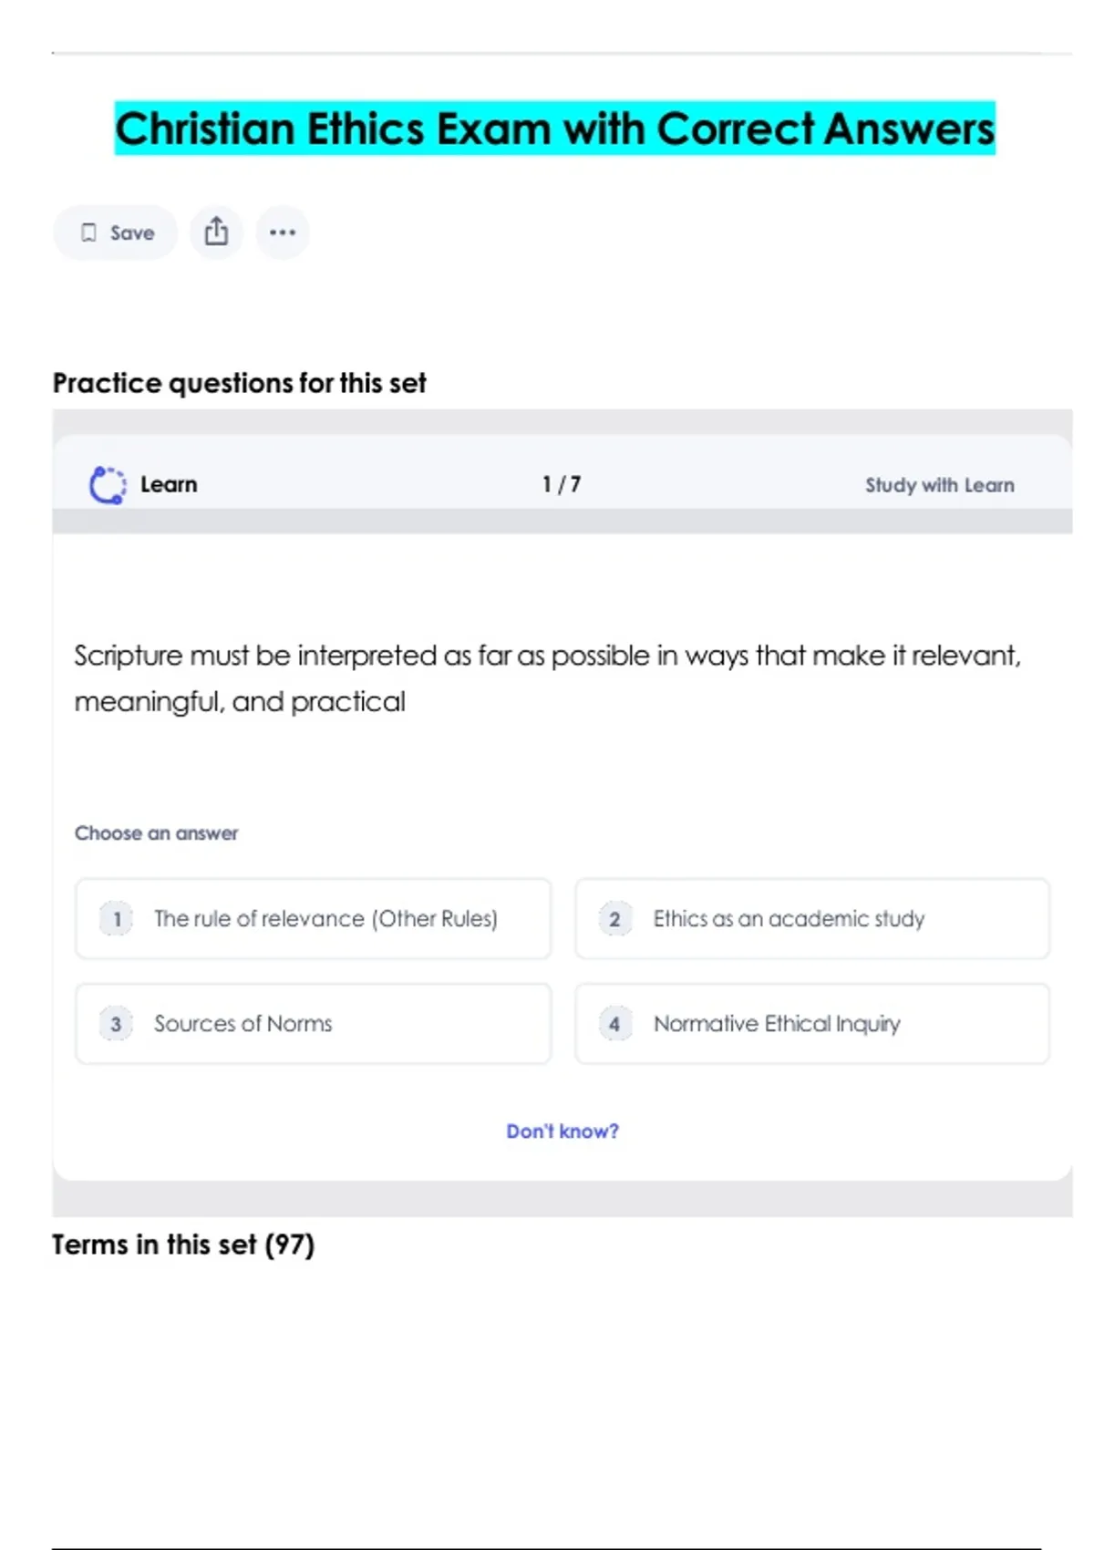Click the Learn mode circular icon
This screenshot has width=1094, height=1550.
[108, 485]
